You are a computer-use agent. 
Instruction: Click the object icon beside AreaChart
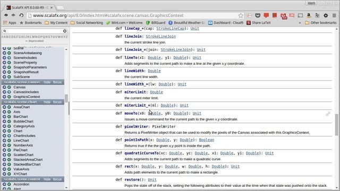[x=4, y=107]
